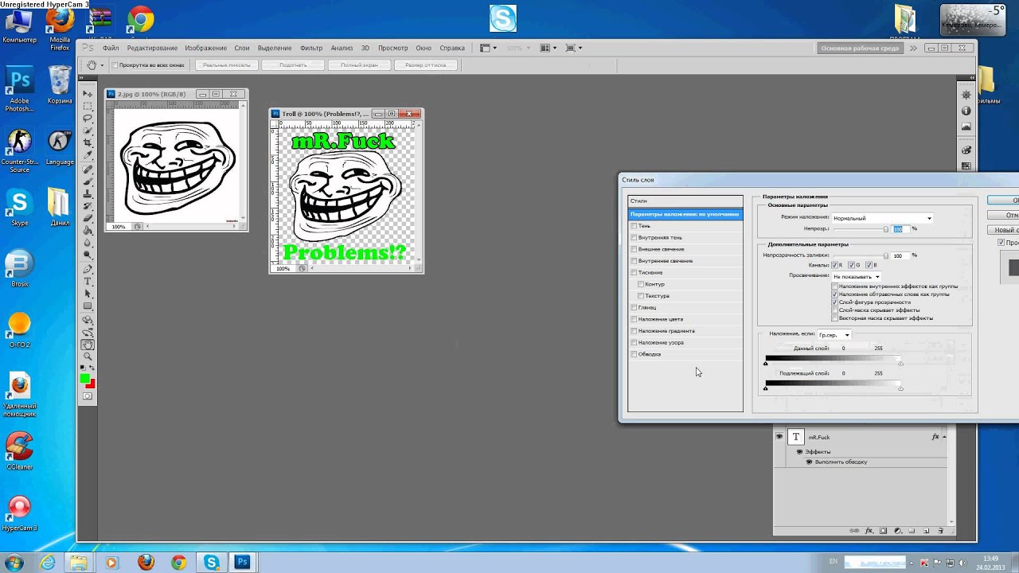Open the Файл menu
Screen dimensions: 1019x573
(x=111, y=48)
